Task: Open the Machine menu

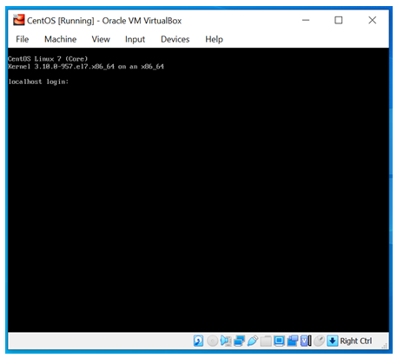Action: (60, 39)
